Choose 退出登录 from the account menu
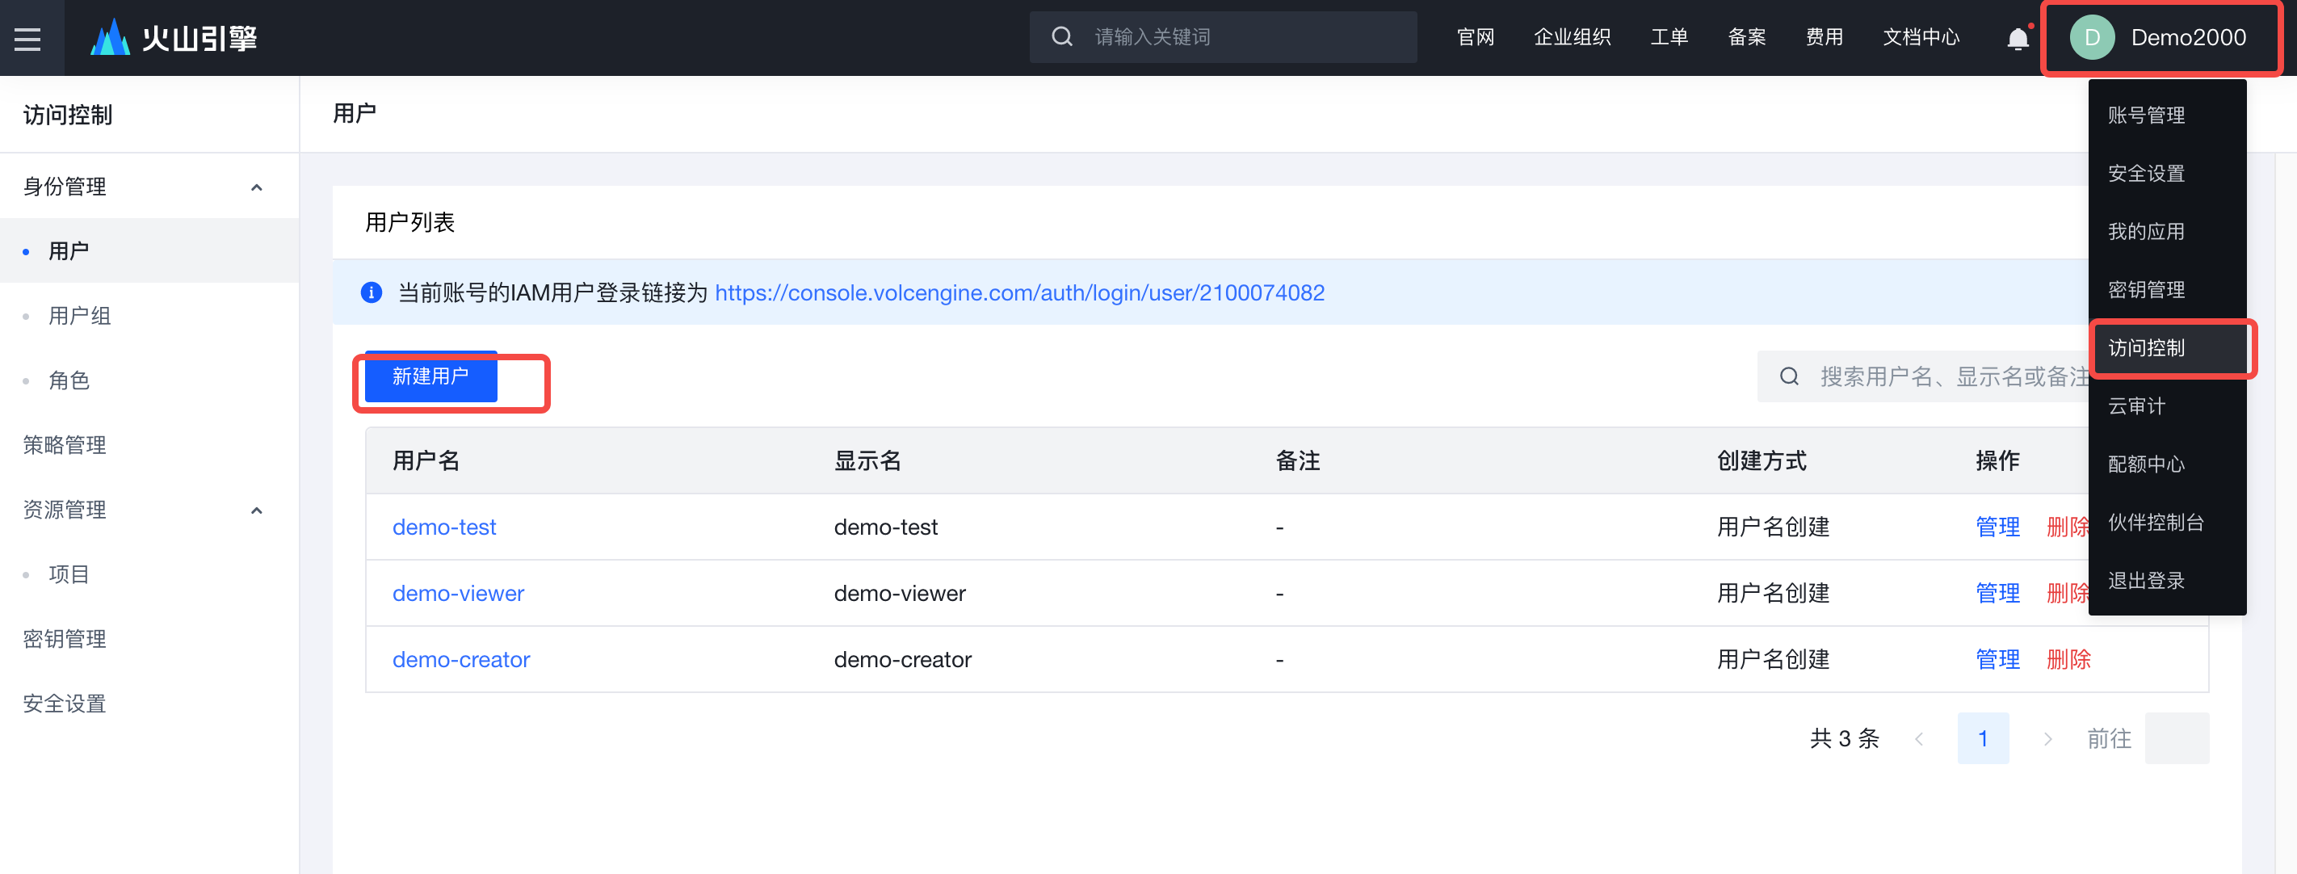The height and width of the screenshot is (874, 2297). click(2167, 581)
